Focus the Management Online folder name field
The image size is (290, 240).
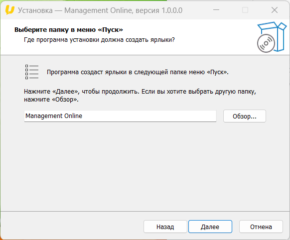pyautogui.click(x=120, y=116)
